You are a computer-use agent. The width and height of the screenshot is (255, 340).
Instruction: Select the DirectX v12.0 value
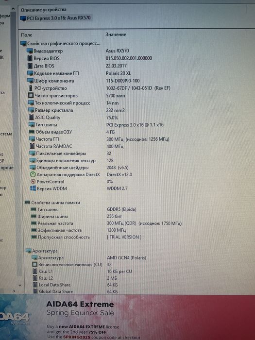tap(119, 174)
